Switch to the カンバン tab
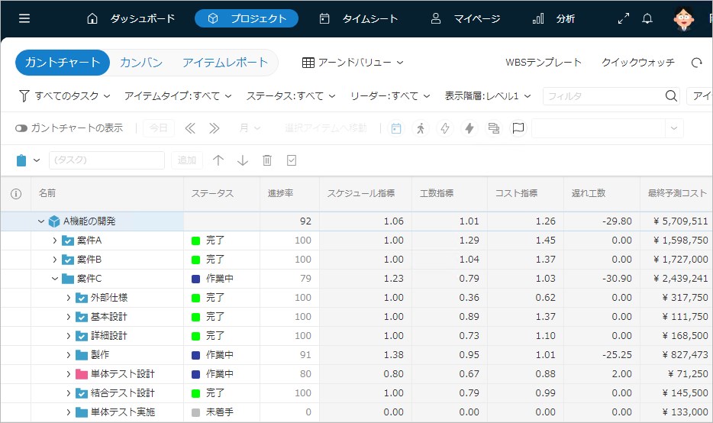The width and height of the screenshot is (713, 423). pyautogui.click(x=140, y=63)
